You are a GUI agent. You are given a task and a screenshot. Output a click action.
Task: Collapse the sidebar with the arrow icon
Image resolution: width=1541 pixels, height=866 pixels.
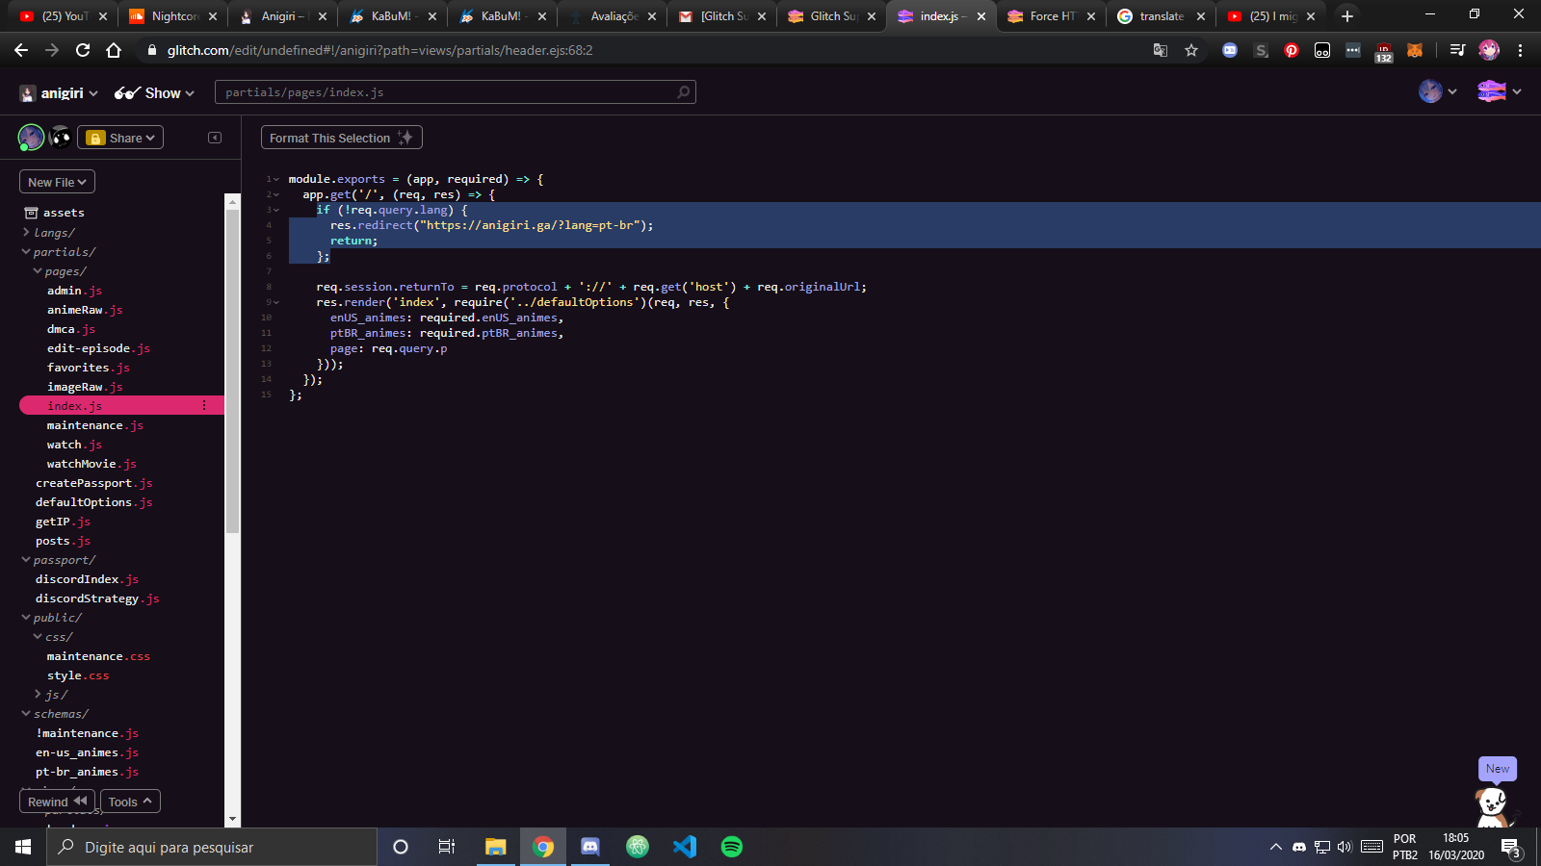(x=215, y=138)
